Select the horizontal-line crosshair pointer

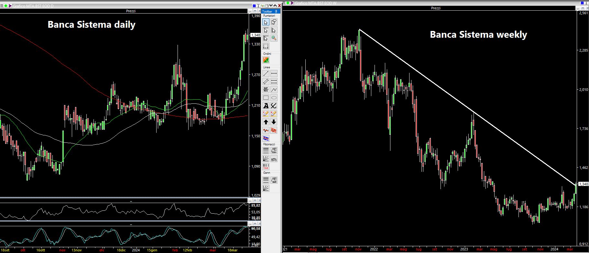266,30
